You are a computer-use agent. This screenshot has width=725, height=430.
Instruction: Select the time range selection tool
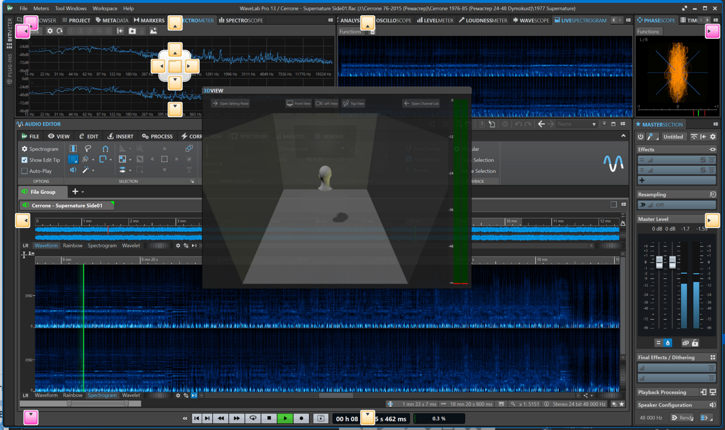pyautogui.click(x=73, y=148)
